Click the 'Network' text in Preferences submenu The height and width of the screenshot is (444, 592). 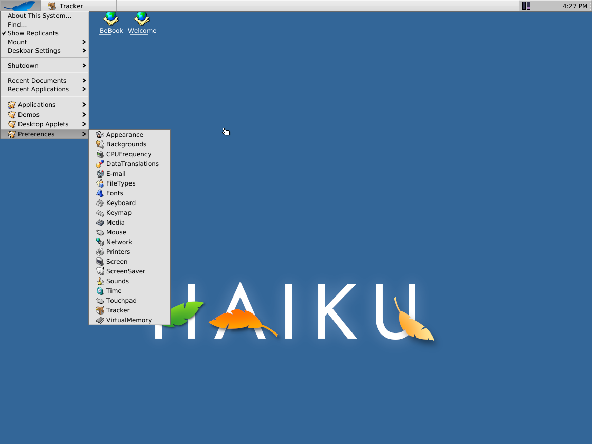(119, 242)
